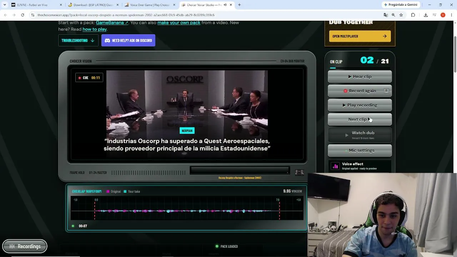Switch to the Download ESP LATINO tab

pos(93,5)
